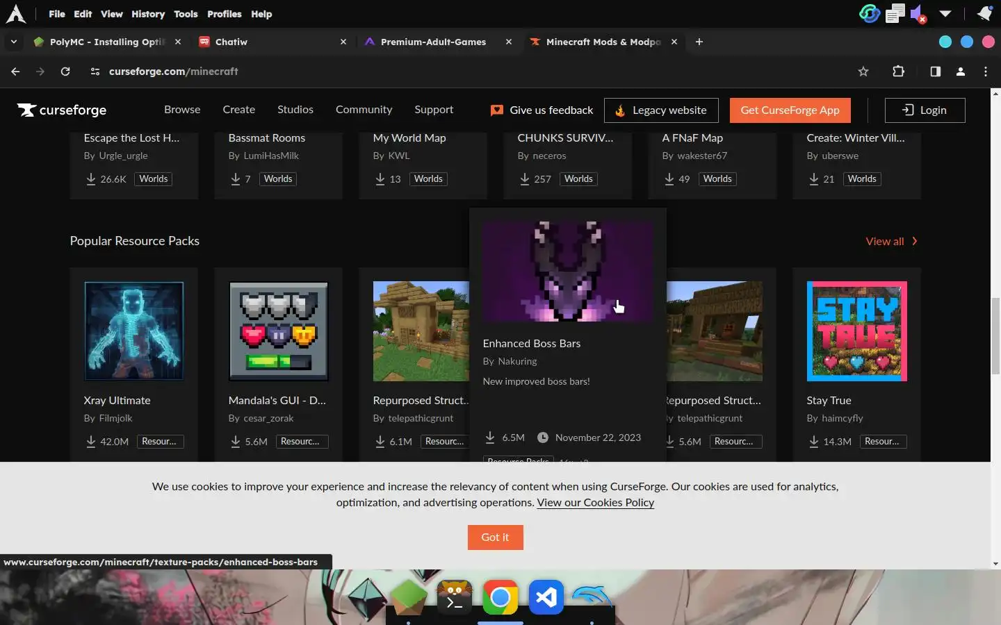Close the Minecraft Mods & Modpacks tab
Viewport: 1001px width, 625px height.
(x=674, y=42)
